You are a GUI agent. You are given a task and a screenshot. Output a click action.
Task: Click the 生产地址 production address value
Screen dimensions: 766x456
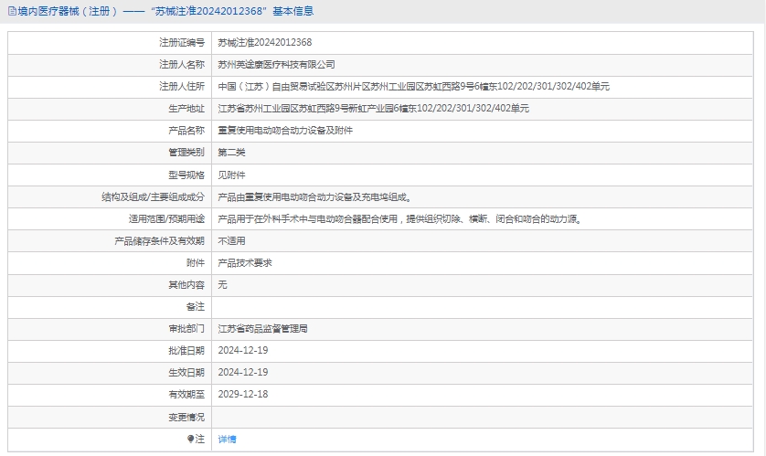(373, 109)
